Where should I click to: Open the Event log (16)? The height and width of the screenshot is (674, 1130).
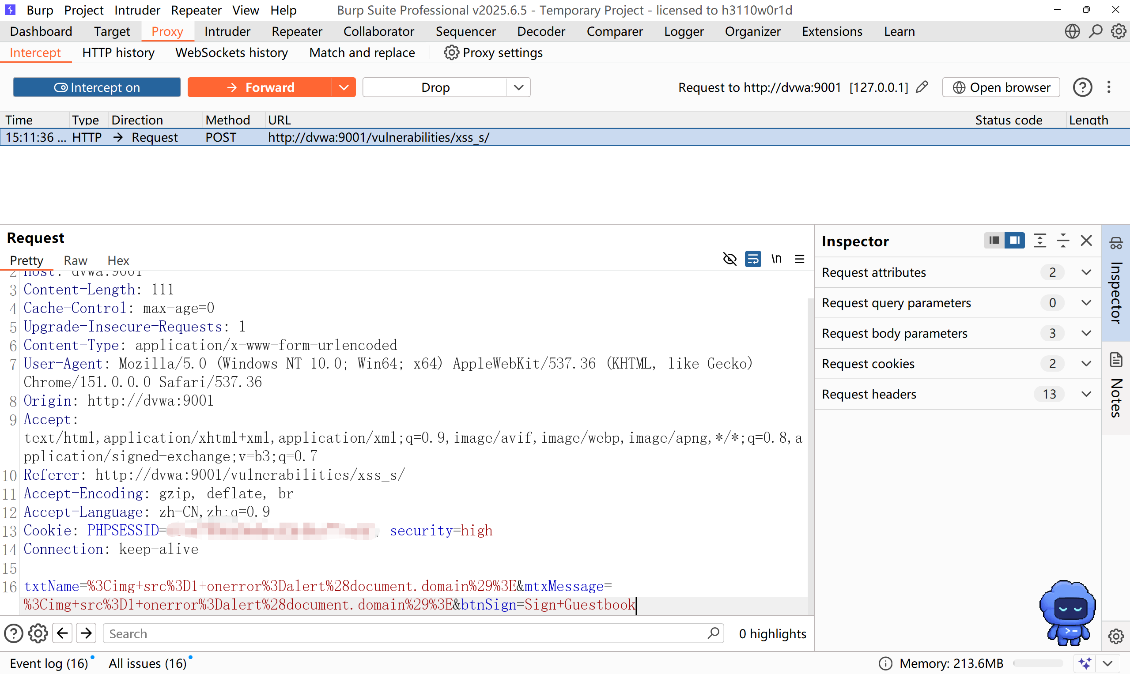point(49,663)
